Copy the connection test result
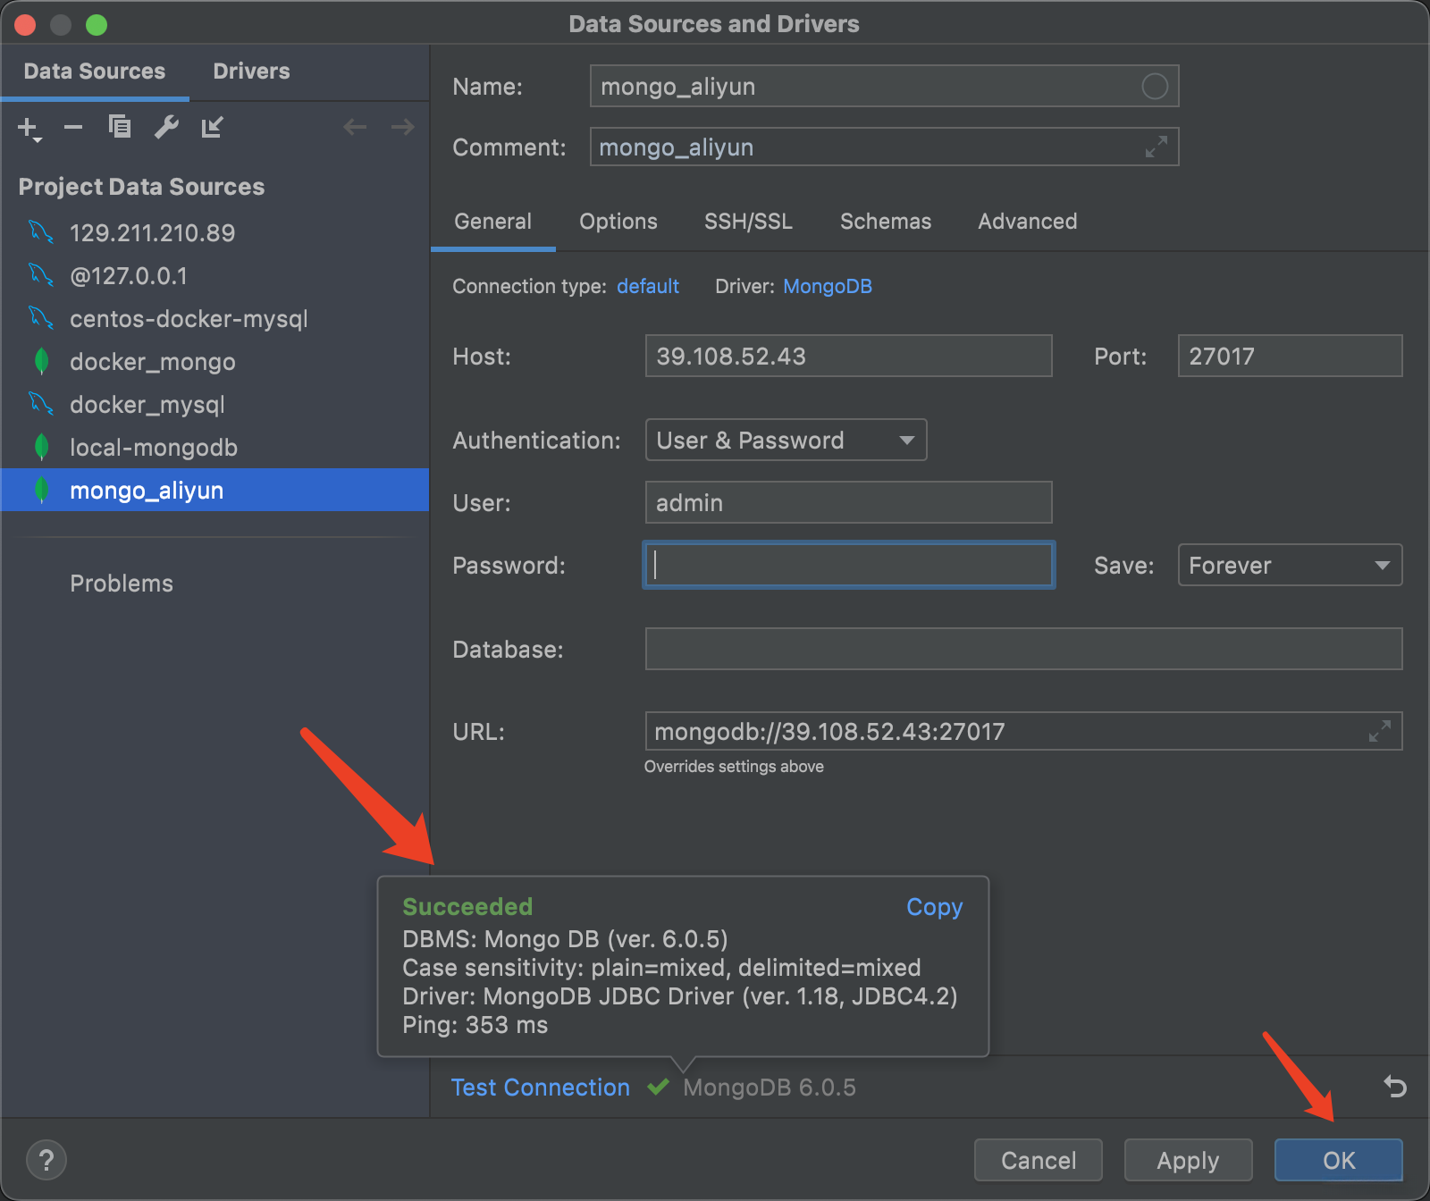 click(934, 907)
